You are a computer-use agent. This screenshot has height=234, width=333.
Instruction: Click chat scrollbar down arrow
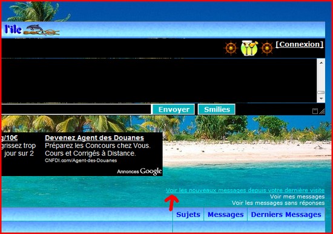click(x=321, y=98)
